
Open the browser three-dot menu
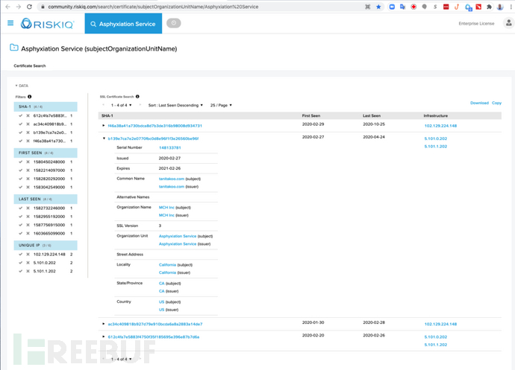coord(511,7)
